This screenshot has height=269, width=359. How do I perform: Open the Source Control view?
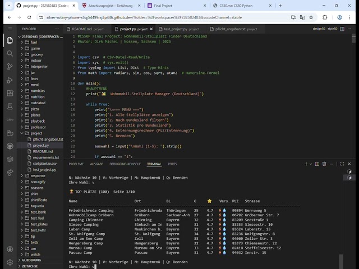point(10,66)
